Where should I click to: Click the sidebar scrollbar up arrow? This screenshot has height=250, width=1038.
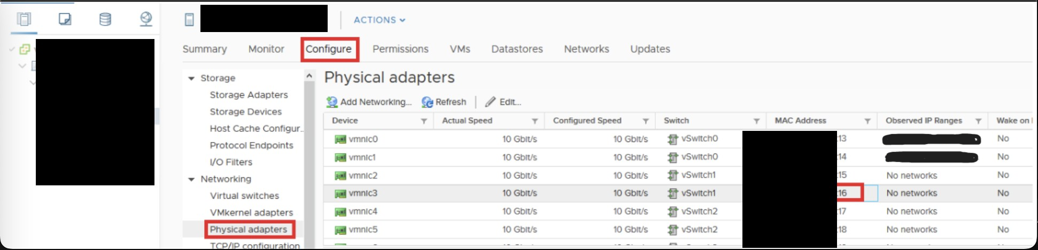pyautogui.click(x=309, y=76)
